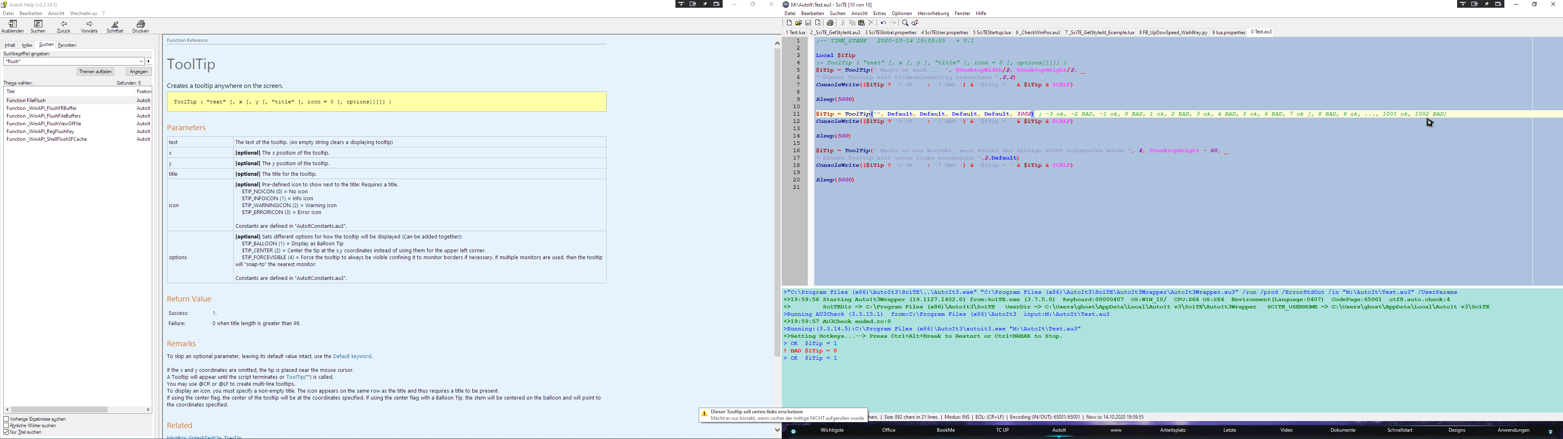Follow the Default keyword link

352,356
